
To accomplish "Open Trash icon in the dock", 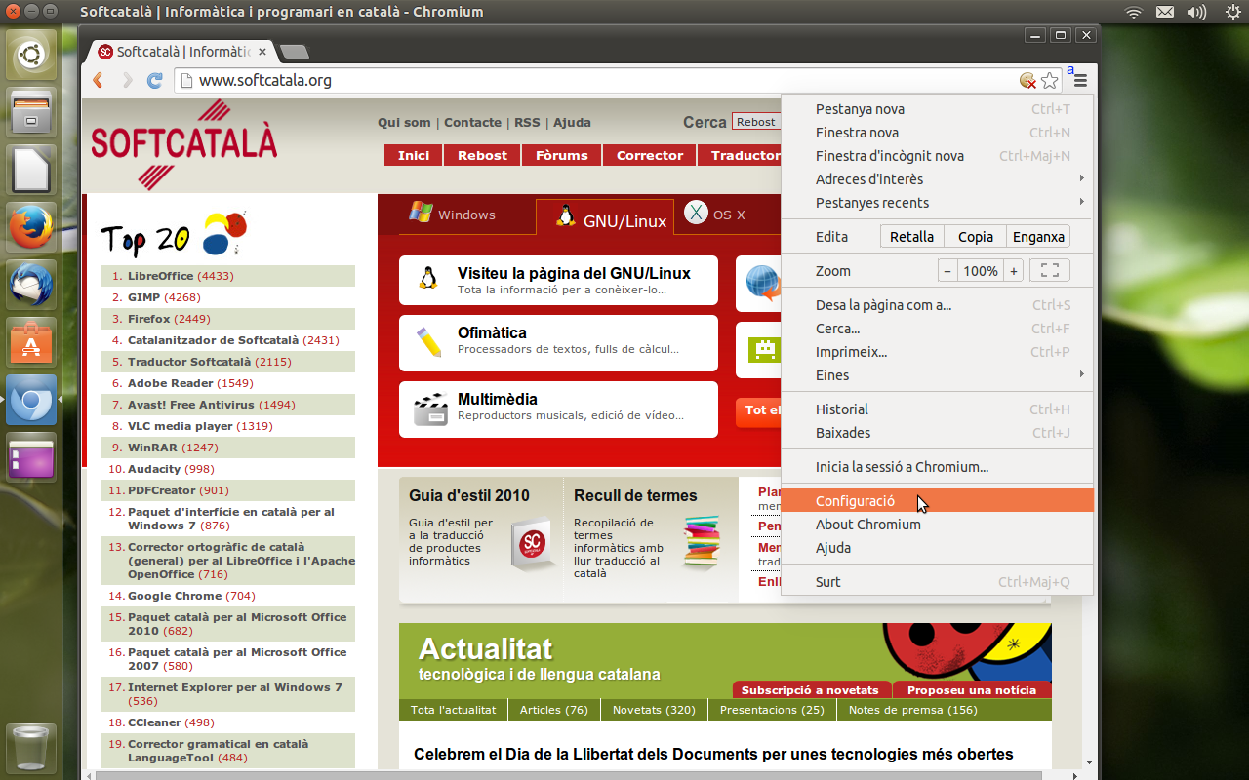I will [31, 749].
